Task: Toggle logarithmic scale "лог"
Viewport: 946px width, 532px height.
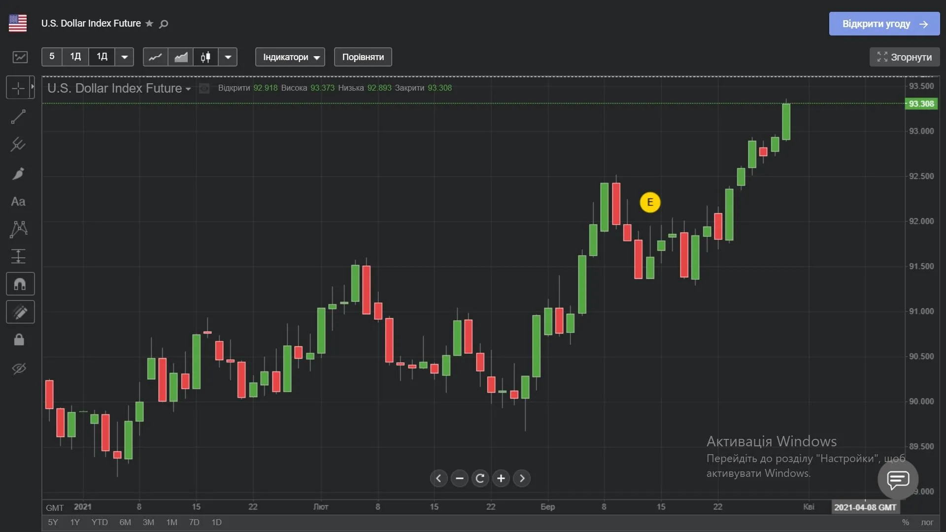Action: 927,522
